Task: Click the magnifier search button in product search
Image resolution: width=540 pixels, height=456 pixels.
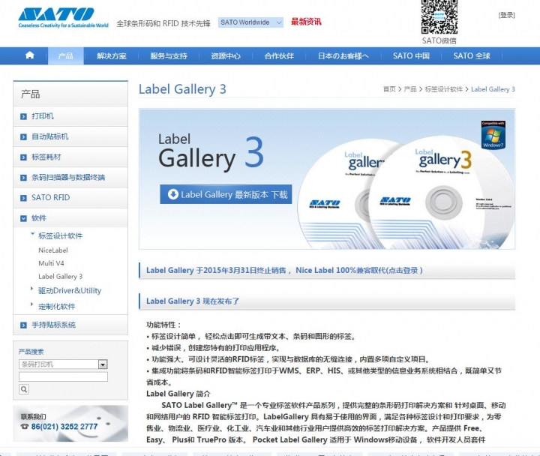Action: click(x=24, y=389)
